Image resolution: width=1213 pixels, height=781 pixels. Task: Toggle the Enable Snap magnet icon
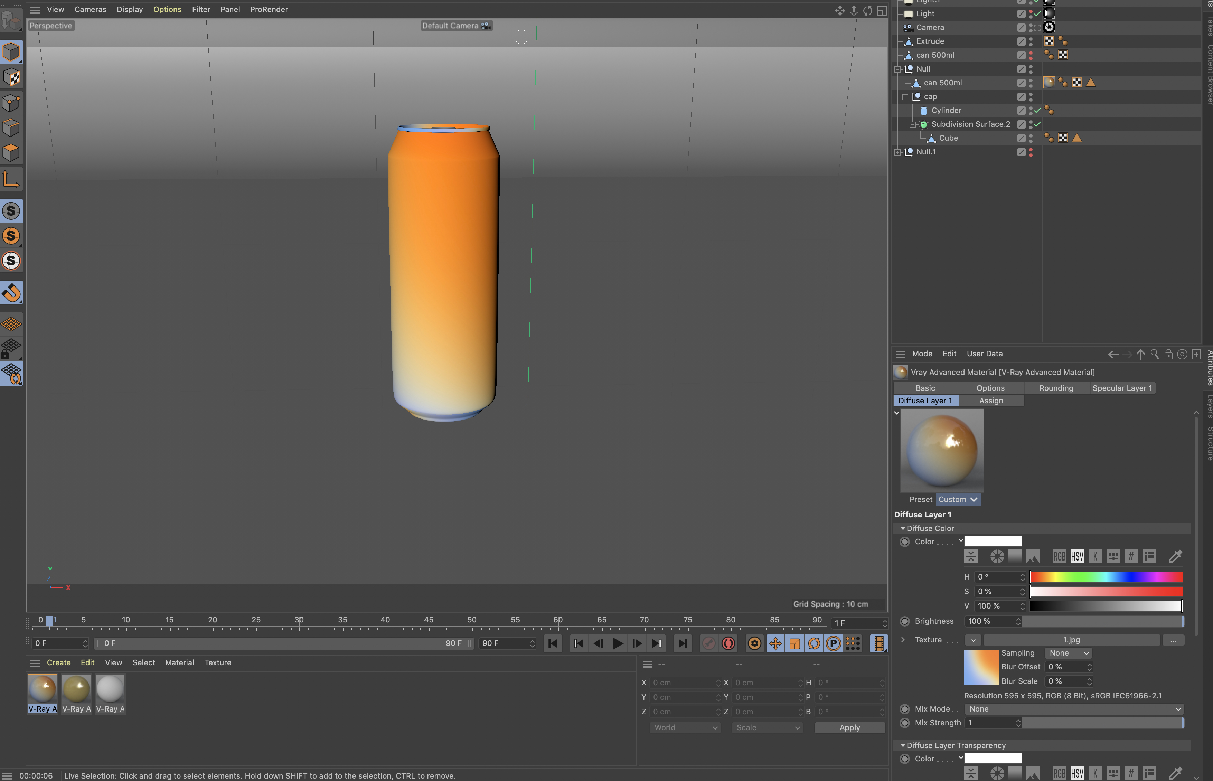click(x=11, y=293)
